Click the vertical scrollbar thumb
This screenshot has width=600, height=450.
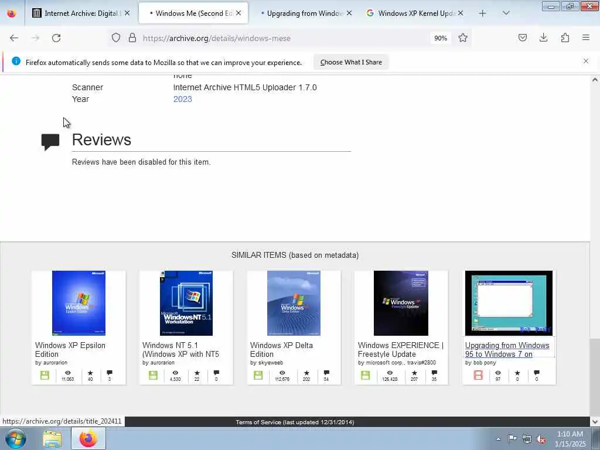595,377
